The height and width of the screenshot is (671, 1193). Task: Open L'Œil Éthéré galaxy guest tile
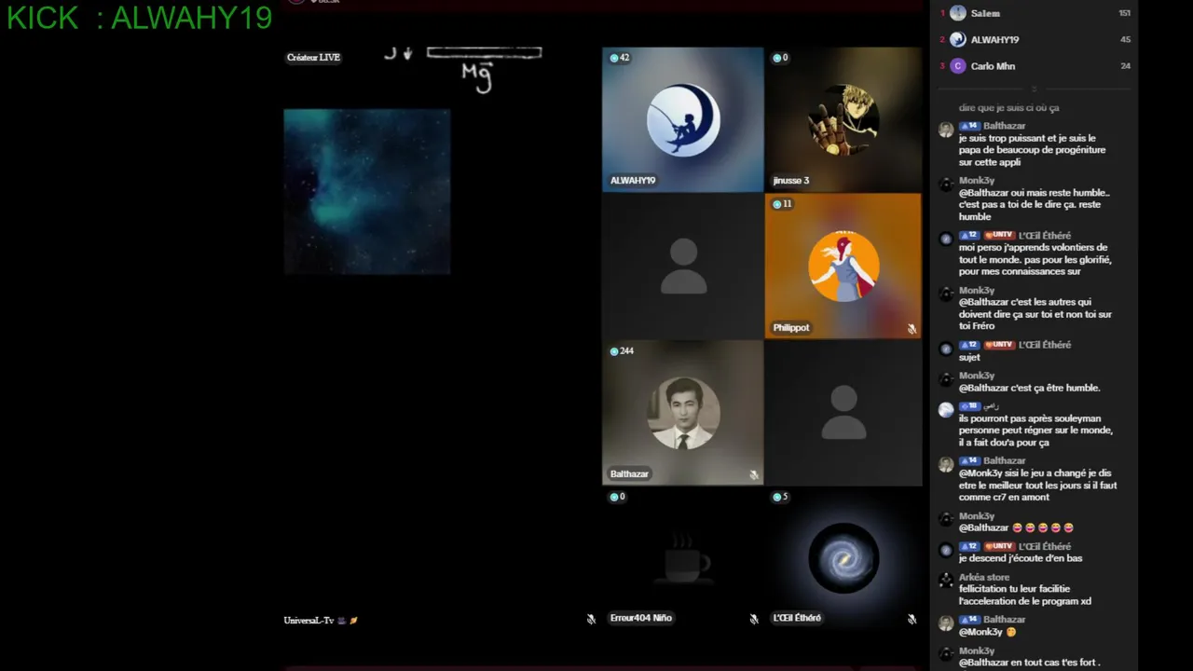click(x=843, y=558)
